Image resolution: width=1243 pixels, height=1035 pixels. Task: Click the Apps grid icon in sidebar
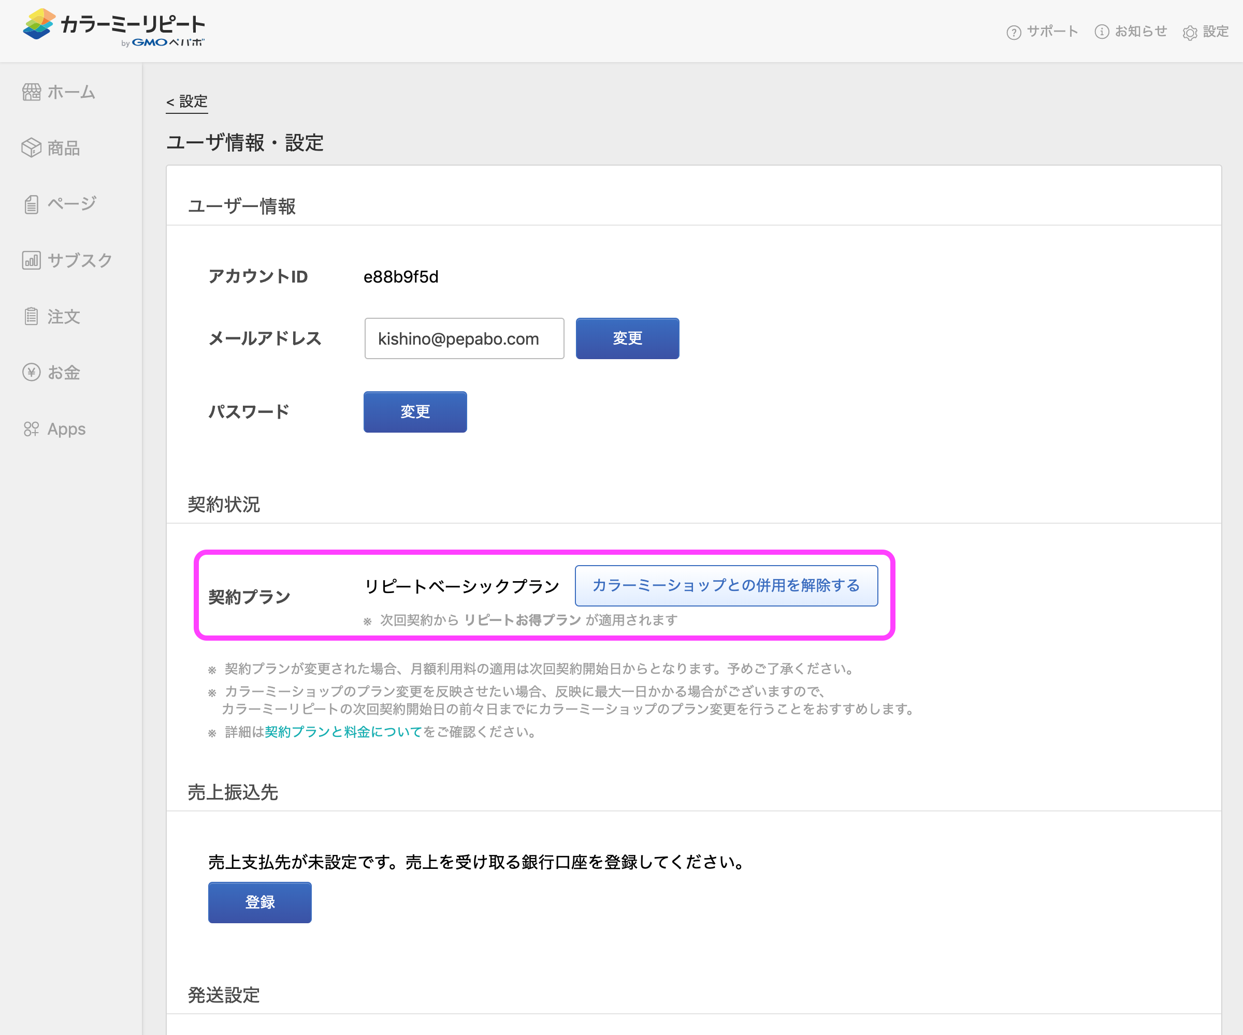click(32, 429)
